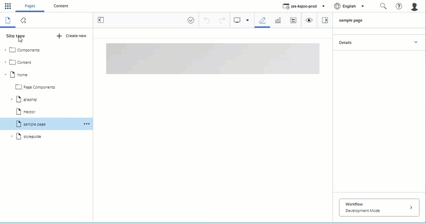Click the redo arrow
The image size is (426, 223).
pos(222,20)
